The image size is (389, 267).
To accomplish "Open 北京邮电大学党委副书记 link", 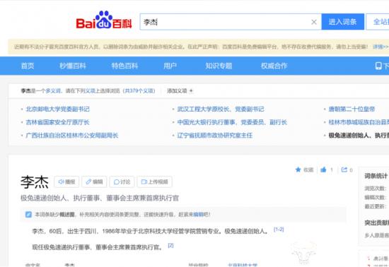I will point(57,109).
